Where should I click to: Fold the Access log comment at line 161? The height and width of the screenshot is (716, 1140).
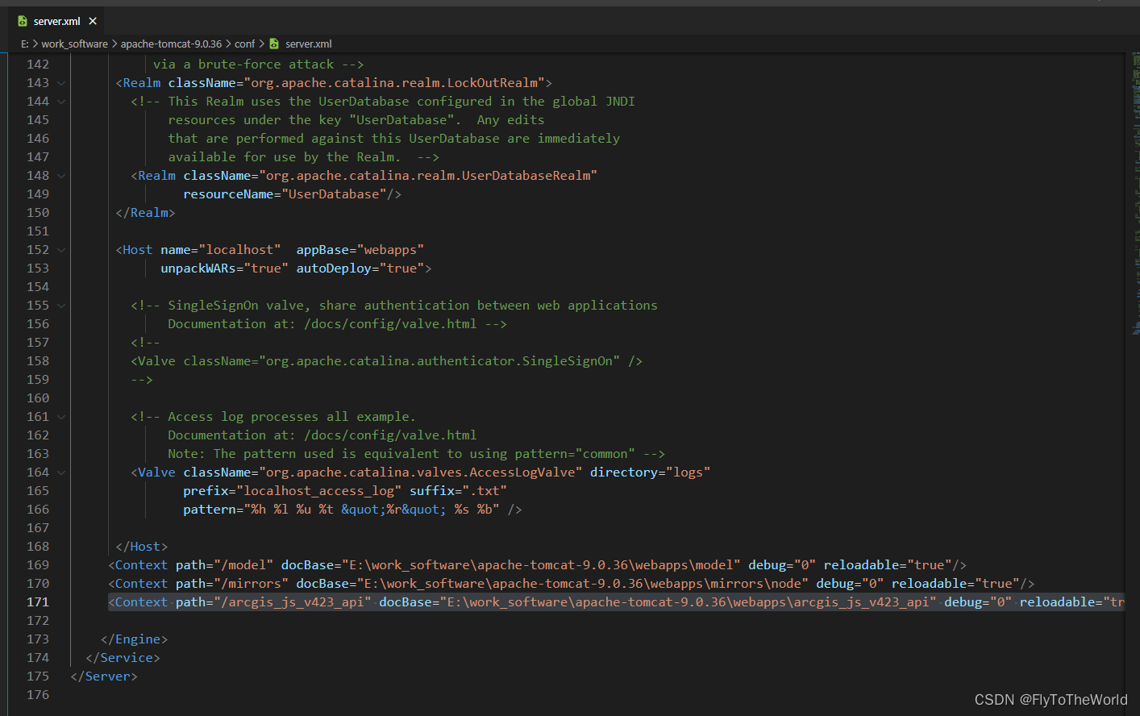click(x=61, y=416)
